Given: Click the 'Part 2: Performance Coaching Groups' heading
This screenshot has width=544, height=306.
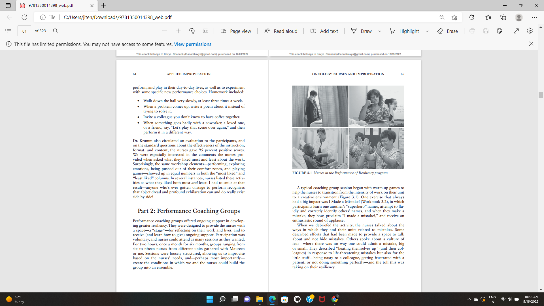Looking at the screenshot, I should (189, 211).
